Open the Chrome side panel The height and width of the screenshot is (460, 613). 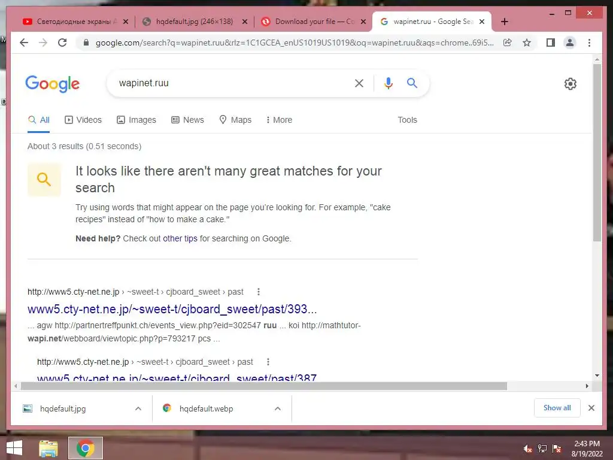tap(551, 43)
